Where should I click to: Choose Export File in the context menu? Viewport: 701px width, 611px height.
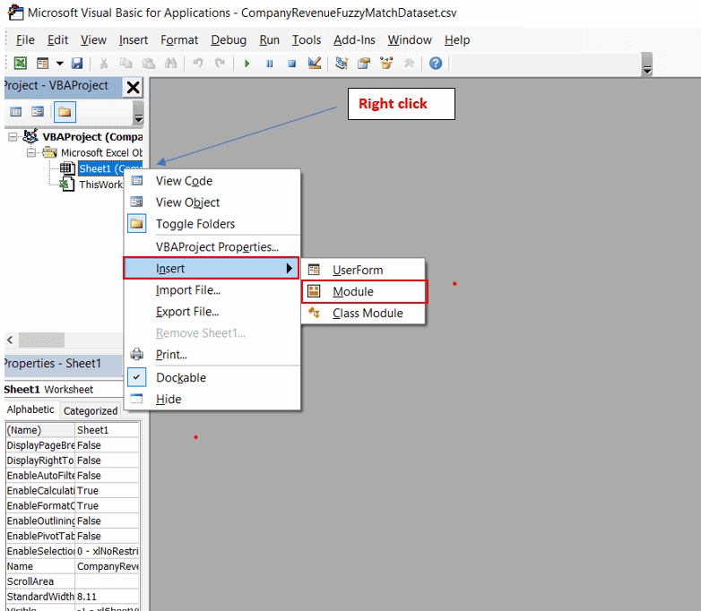tap(212, 312)
